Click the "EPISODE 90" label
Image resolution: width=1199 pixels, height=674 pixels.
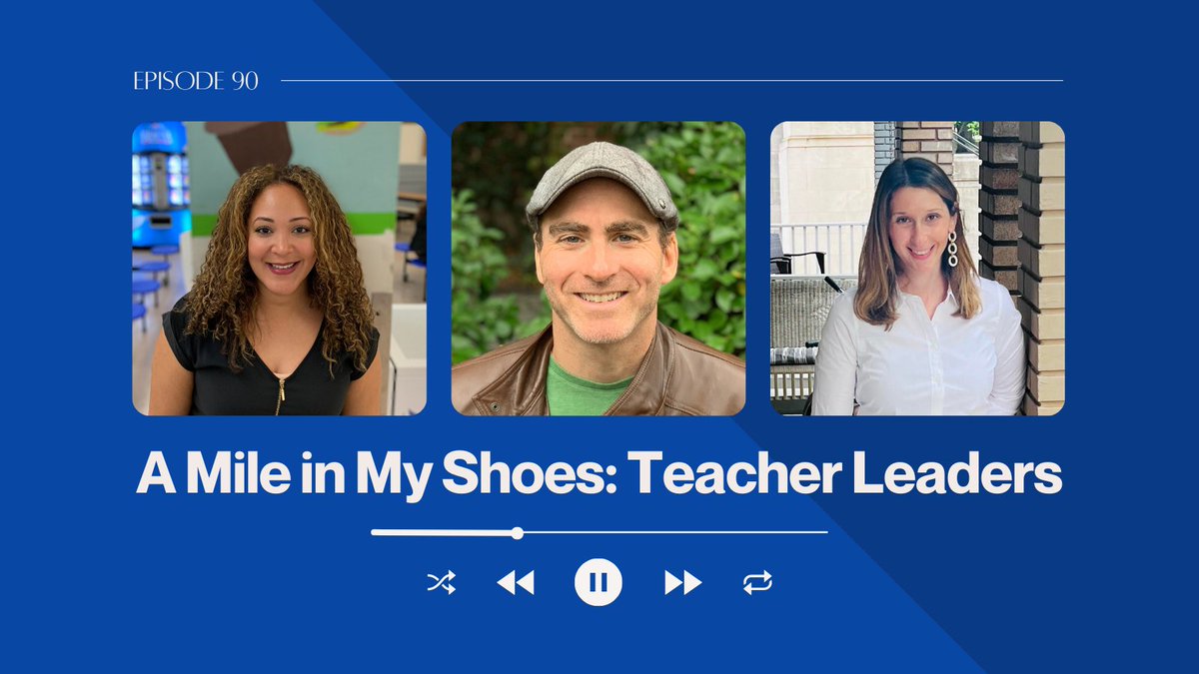[x=196, y=82]
